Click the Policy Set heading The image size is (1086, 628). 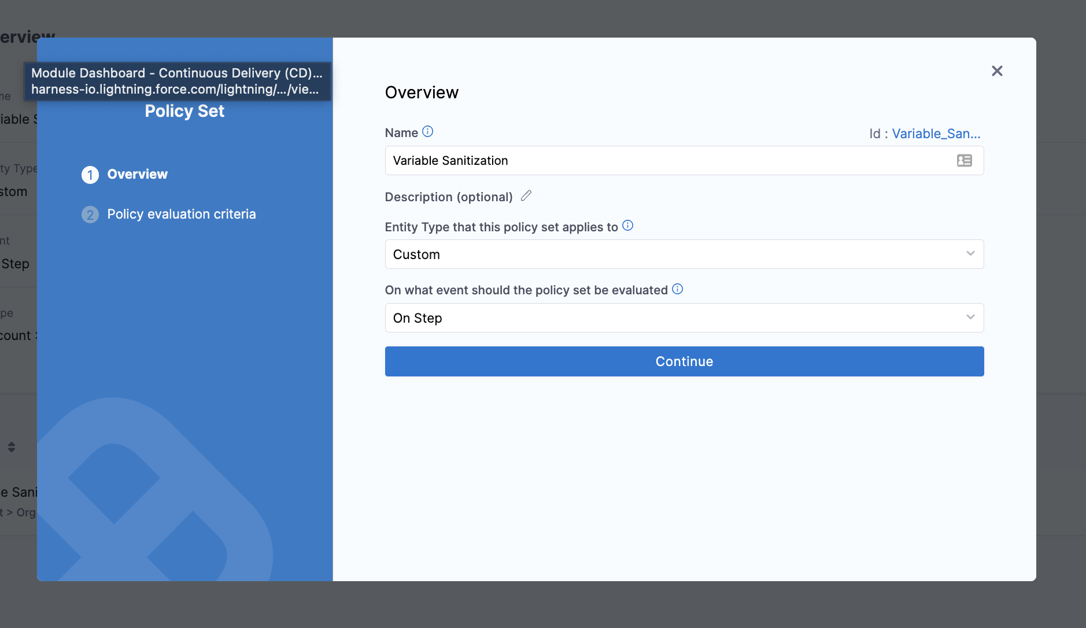(184, 111)
